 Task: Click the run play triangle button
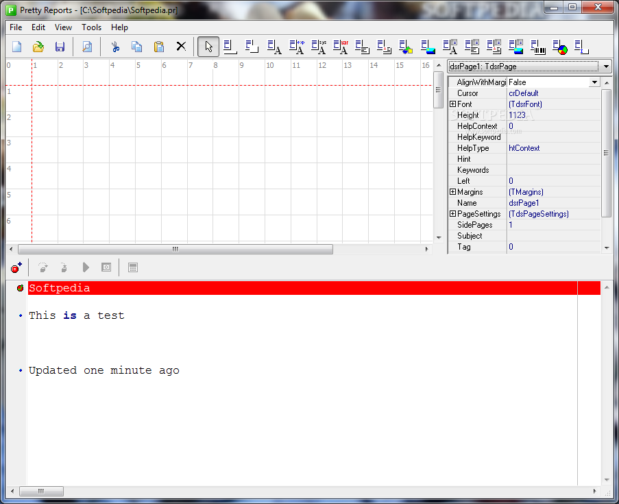85,267
